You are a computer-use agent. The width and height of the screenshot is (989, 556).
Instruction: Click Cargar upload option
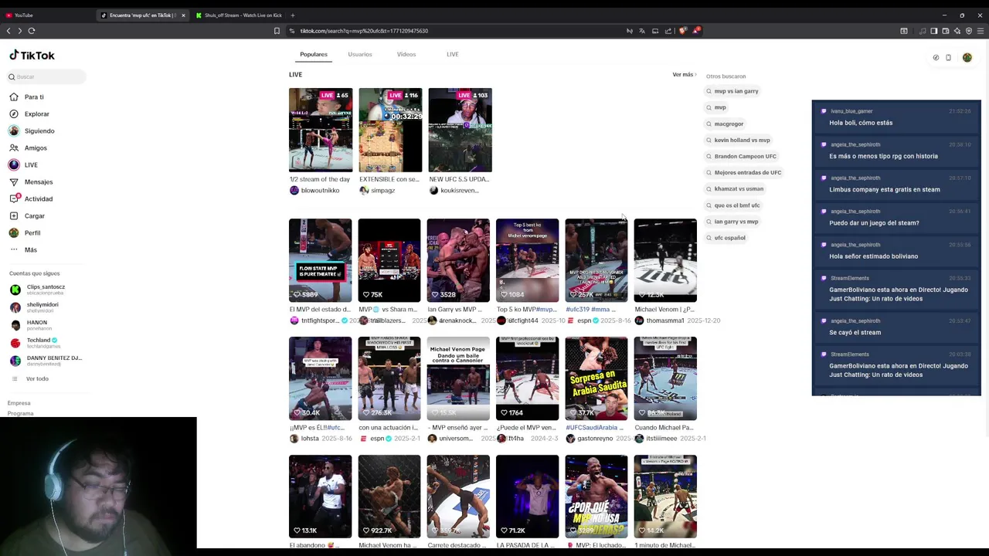[27, 216]
